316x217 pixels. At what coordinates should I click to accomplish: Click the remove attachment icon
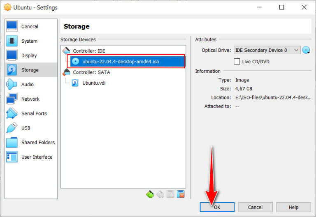click(x=181, y=194)
